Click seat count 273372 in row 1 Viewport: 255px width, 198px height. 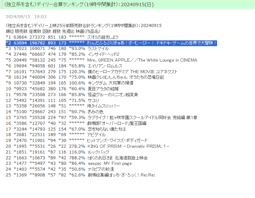37,37
